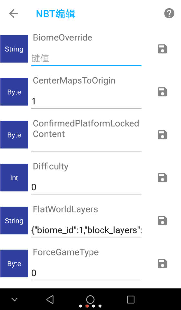Viewport: 181px width, 310px height.
Task: Edit the FlatWorldLayers JSON field
Action: coord(86,230)
